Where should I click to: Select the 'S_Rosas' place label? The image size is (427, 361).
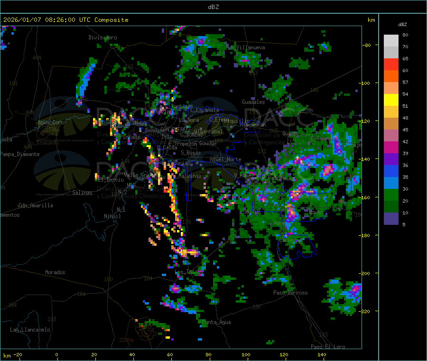click(191, 153)
